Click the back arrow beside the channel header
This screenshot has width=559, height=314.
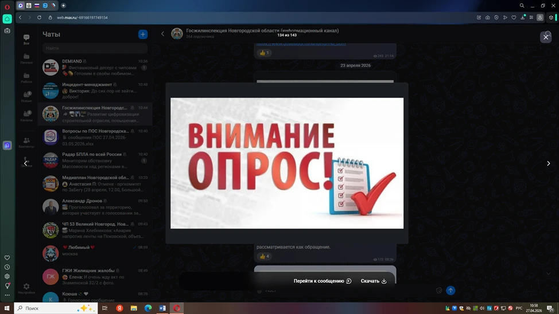(x=162, y=34)
